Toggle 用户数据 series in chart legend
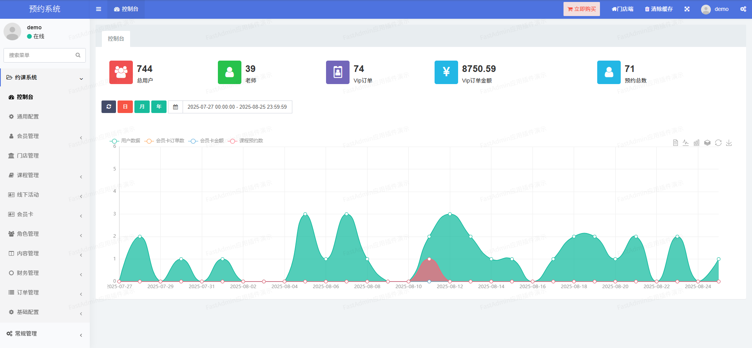 tap(125, 141)
